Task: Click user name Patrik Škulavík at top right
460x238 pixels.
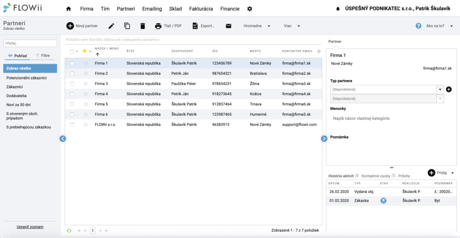Action: (x=433, y=9)
